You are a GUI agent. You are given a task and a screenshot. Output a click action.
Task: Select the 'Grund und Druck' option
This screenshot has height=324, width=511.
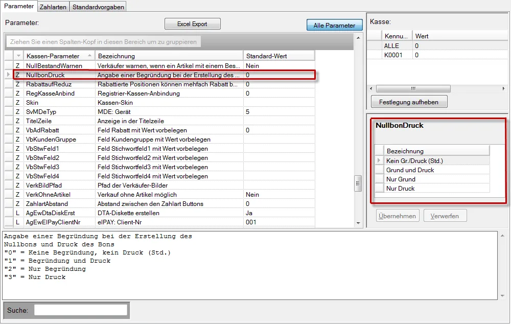pyautogui.click(x=410, y=170)
